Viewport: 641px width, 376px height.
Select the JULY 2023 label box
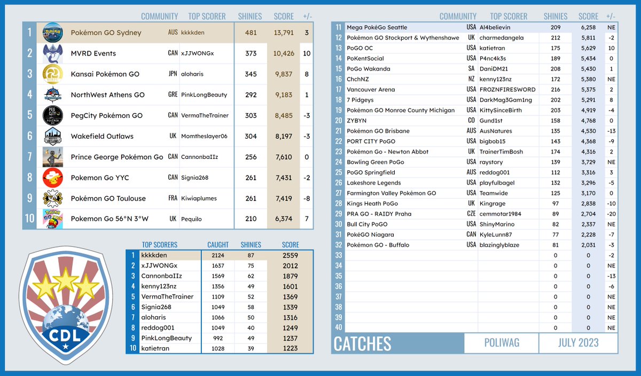coord(578,342)
